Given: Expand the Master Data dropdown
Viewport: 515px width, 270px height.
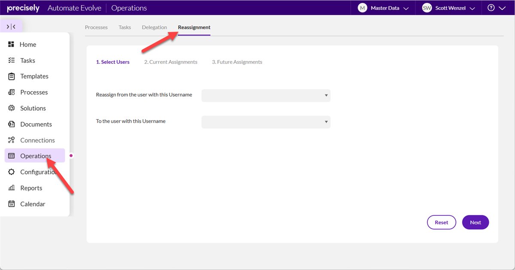Looking at the screenshot, I should click(383, 8).
